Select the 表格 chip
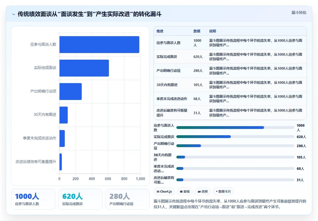Viewport: 318px width, 221px height. coord(185,191)
